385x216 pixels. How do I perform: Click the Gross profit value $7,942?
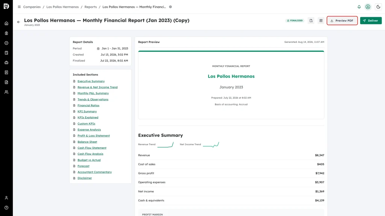pyautogui.click(x=320, y=173)
